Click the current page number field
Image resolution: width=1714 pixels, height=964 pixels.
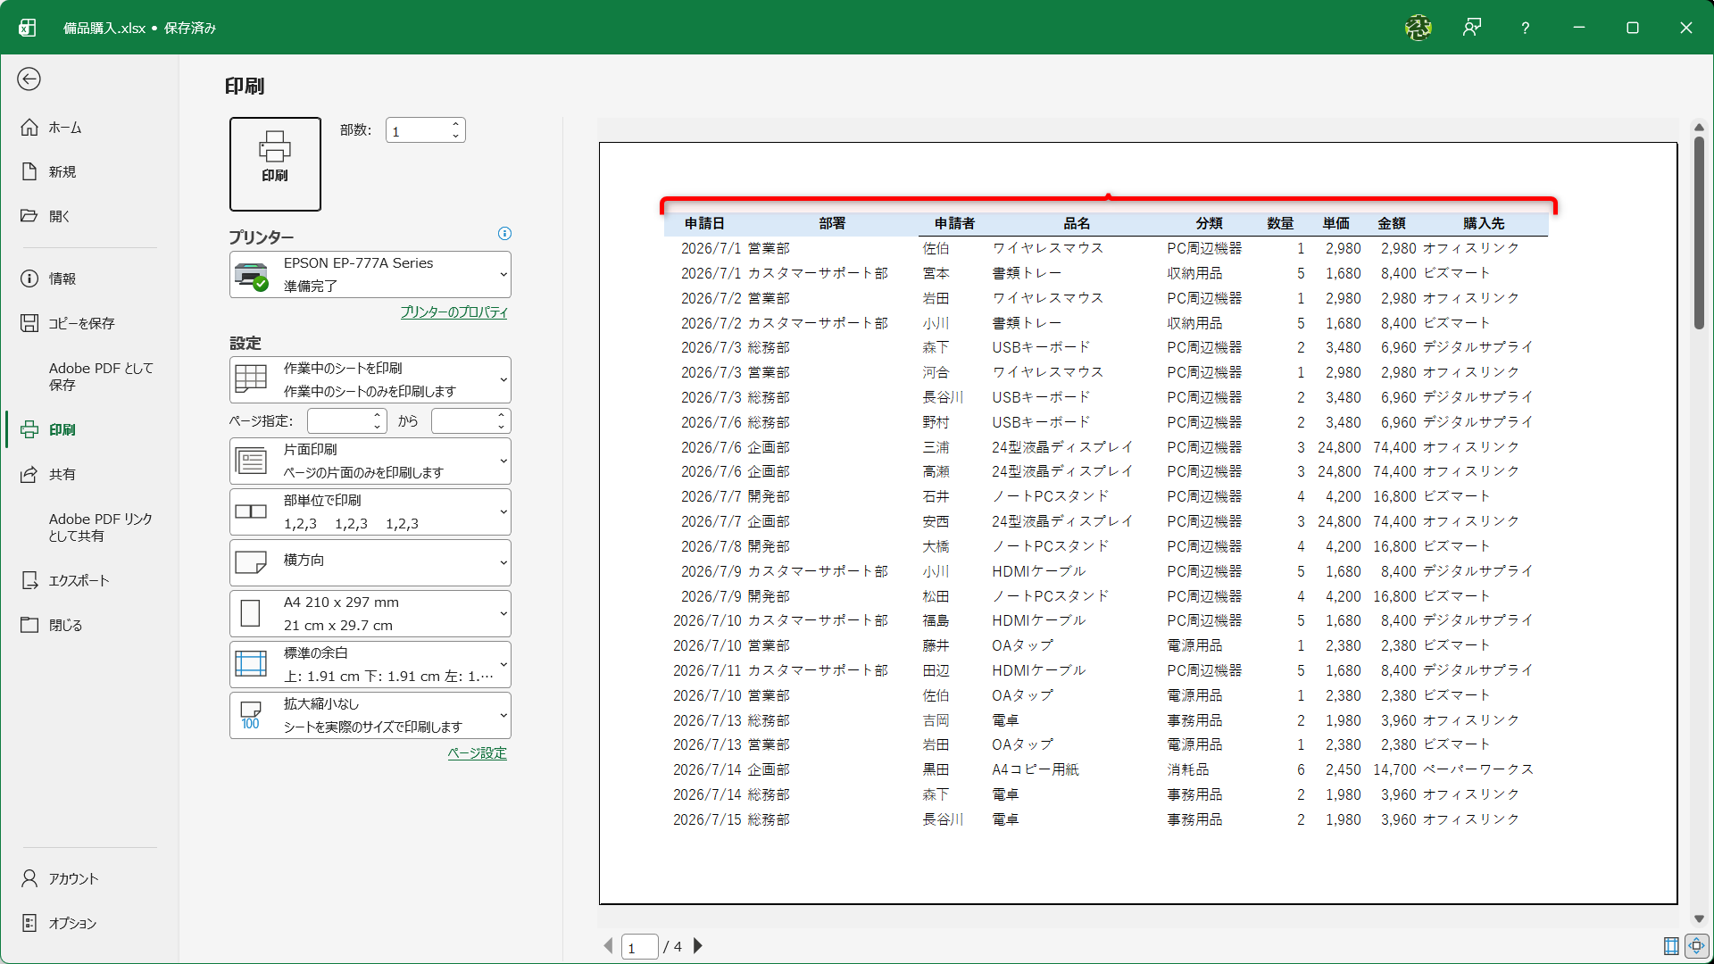coord(639,947)
